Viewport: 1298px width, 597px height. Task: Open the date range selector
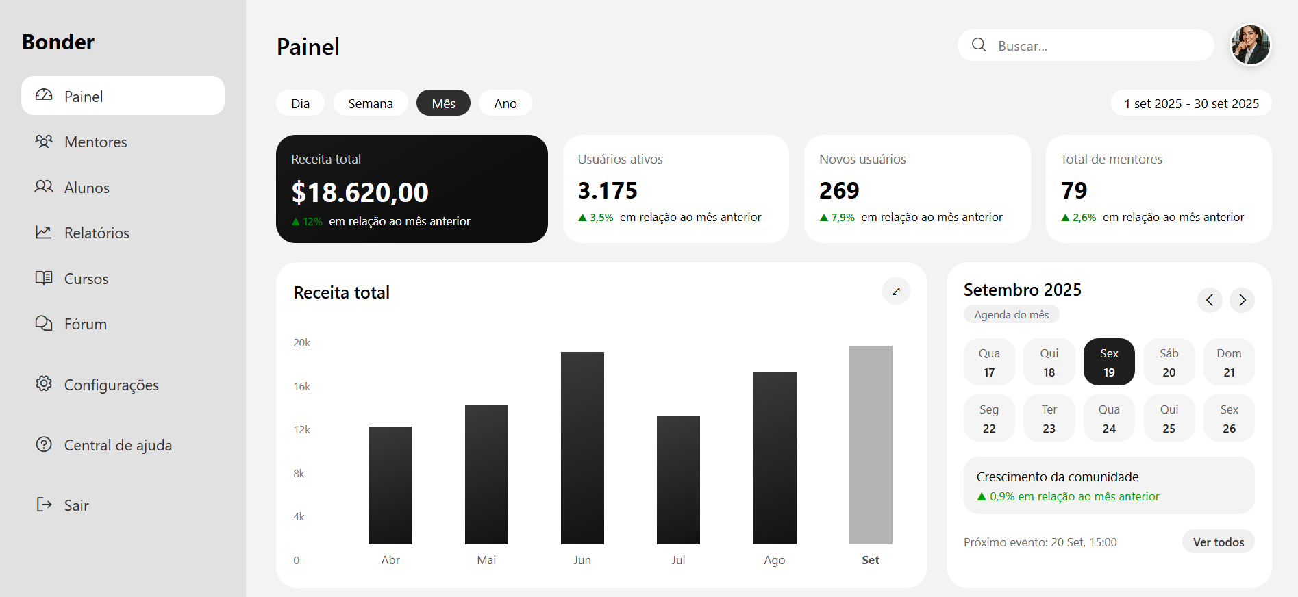click(x=1191, y=103)
